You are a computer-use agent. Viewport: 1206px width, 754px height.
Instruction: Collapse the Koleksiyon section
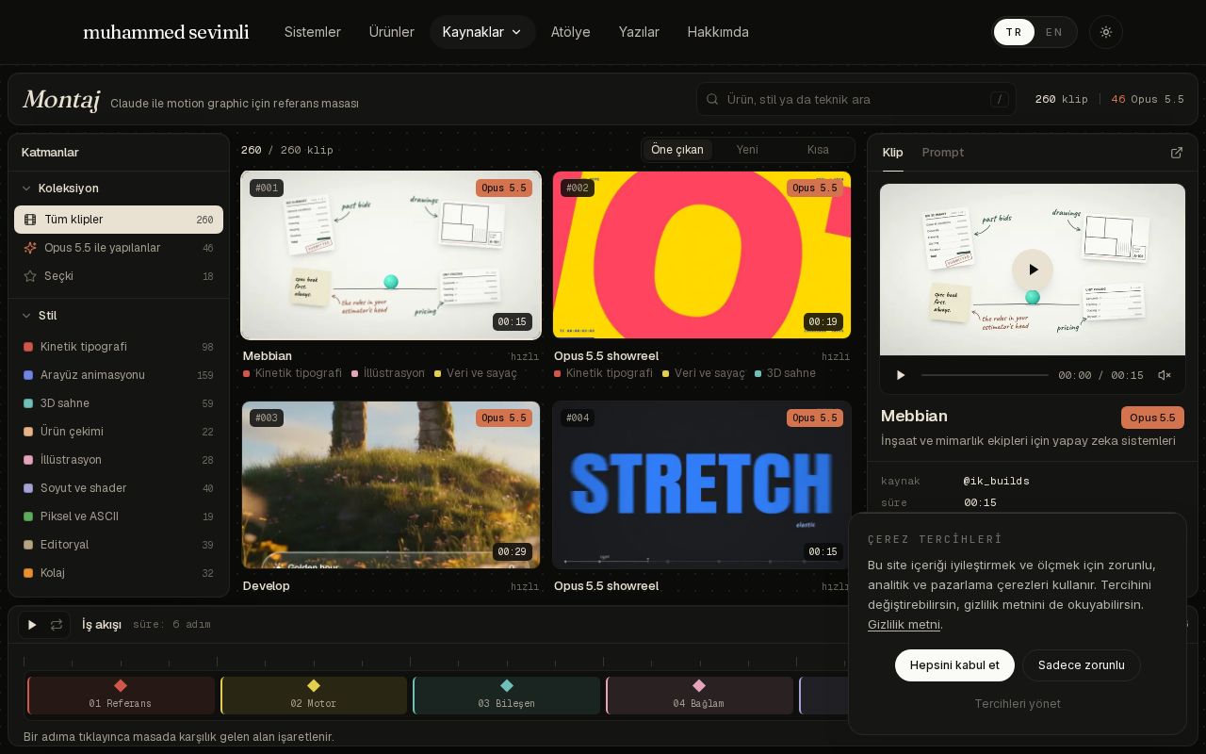(60, 188)
